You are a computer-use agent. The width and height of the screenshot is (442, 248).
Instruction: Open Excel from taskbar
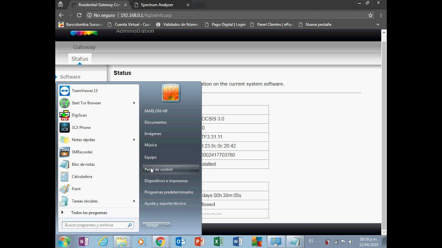click(x=219, y=242)
